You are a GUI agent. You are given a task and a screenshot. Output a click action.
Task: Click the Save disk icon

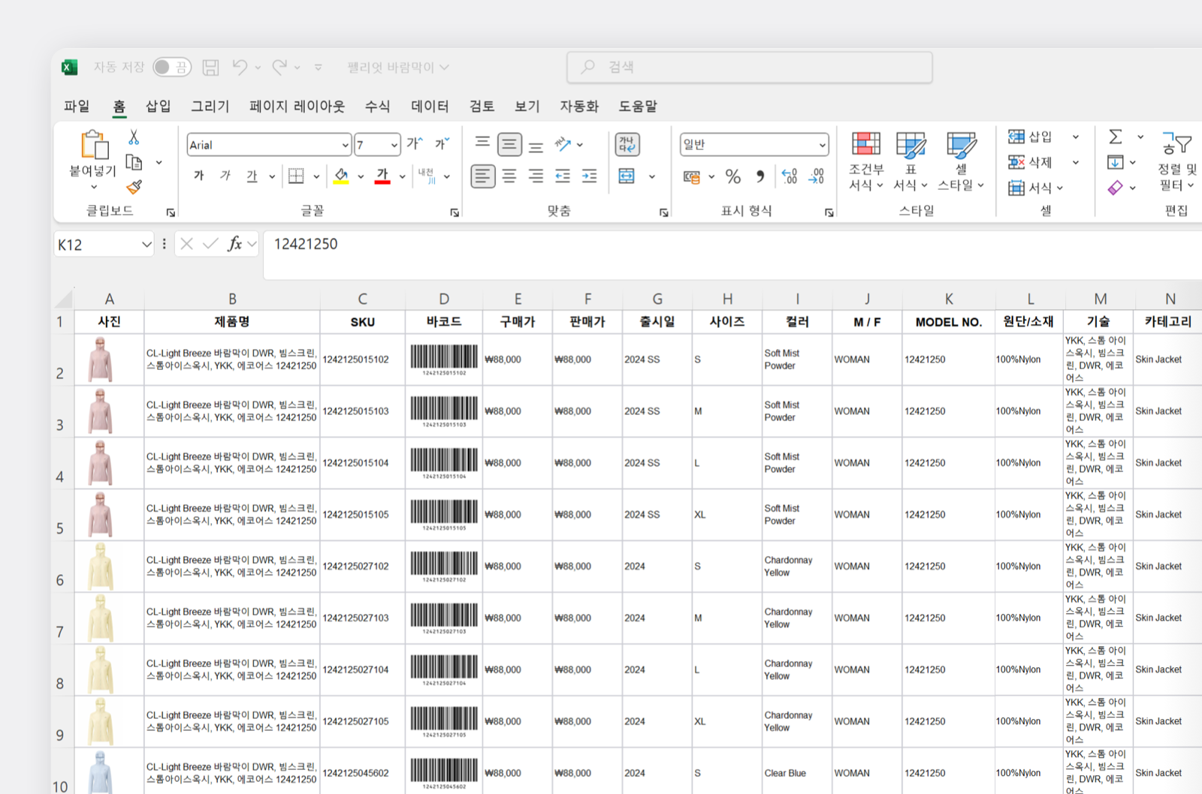[x=211, y=68]
